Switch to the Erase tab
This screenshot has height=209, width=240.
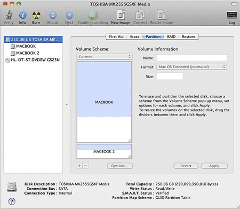(134, 37)
